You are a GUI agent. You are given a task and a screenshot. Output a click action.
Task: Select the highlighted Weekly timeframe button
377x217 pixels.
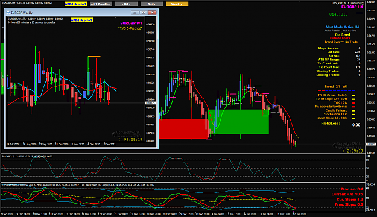tap(177, 4)
